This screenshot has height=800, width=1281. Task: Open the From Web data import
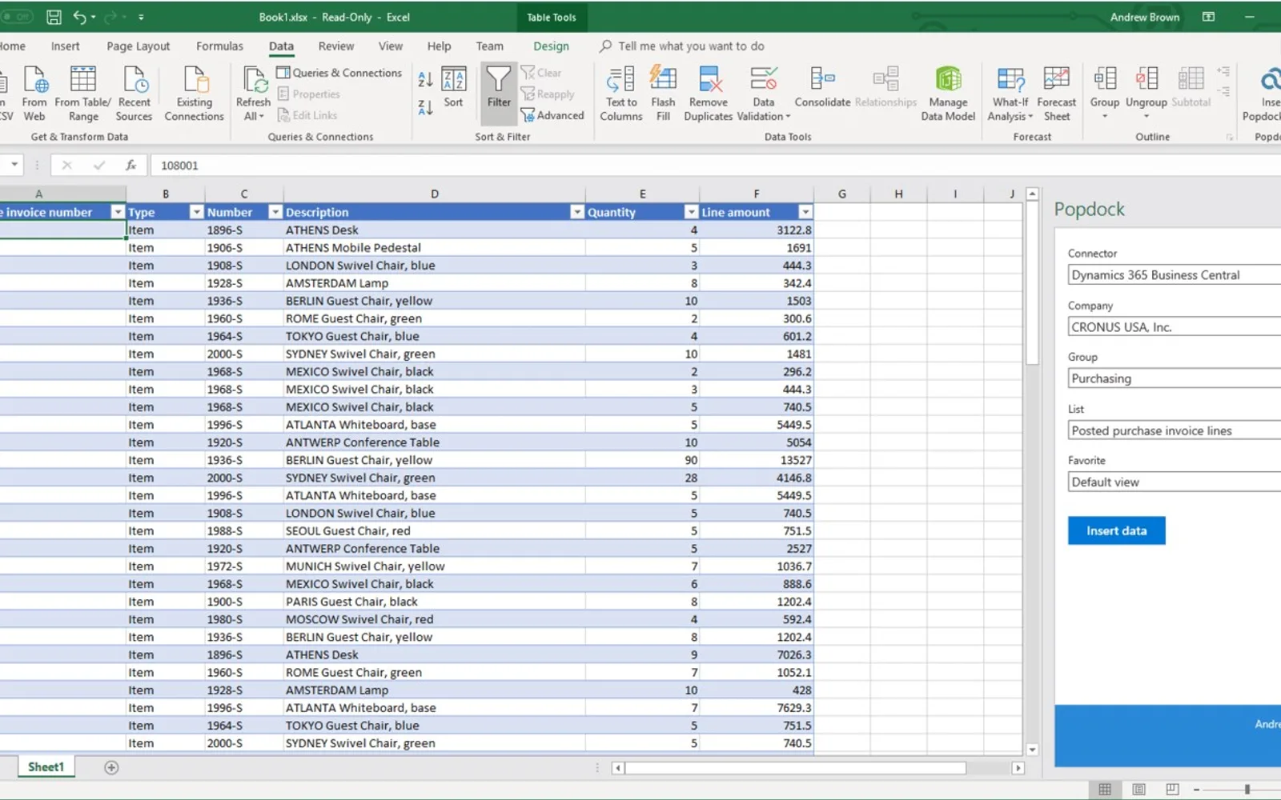click(x=34, y=94)
